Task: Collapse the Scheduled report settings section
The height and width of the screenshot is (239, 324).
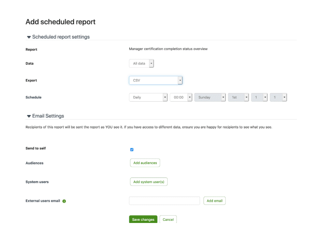Action: pyautogui.click(x=29, y=37)
